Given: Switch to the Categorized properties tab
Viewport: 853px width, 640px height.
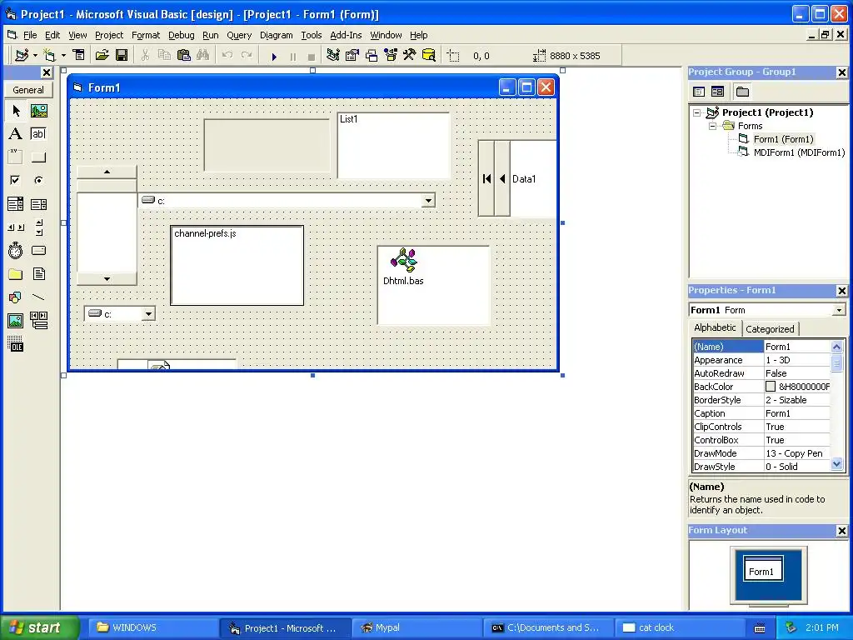Looking at the screenshot, I should tap(770, 328).
